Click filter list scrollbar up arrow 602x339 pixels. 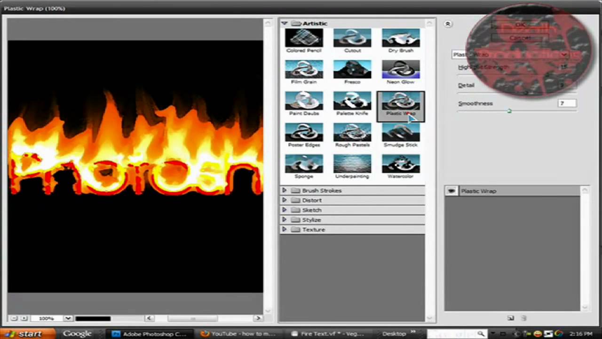429,23
